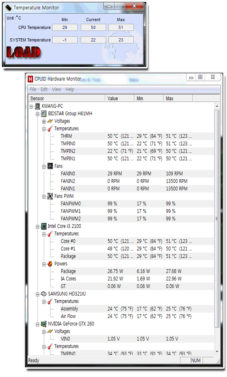
Task: Click the scrollbar up arrow
Action: click(217, 106)
